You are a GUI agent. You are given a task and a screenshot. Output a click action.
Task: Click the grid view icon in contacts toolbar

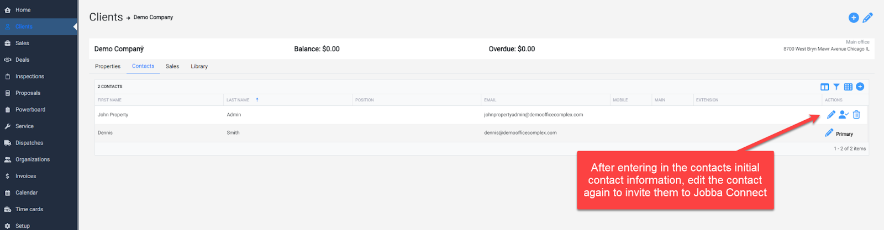click(848, 87)
